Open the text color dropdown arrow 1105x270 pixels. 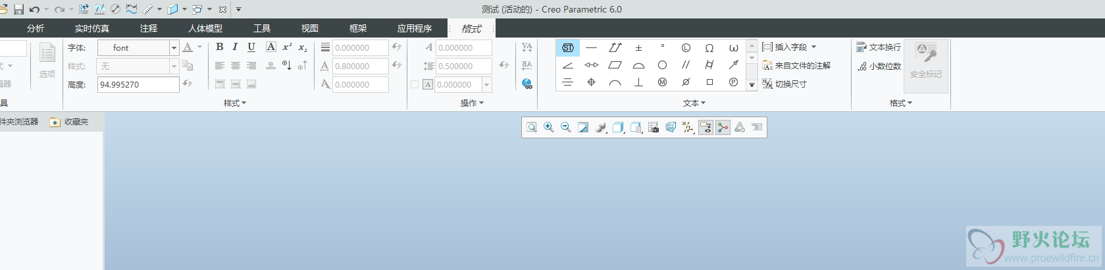(x=199, y=47)
